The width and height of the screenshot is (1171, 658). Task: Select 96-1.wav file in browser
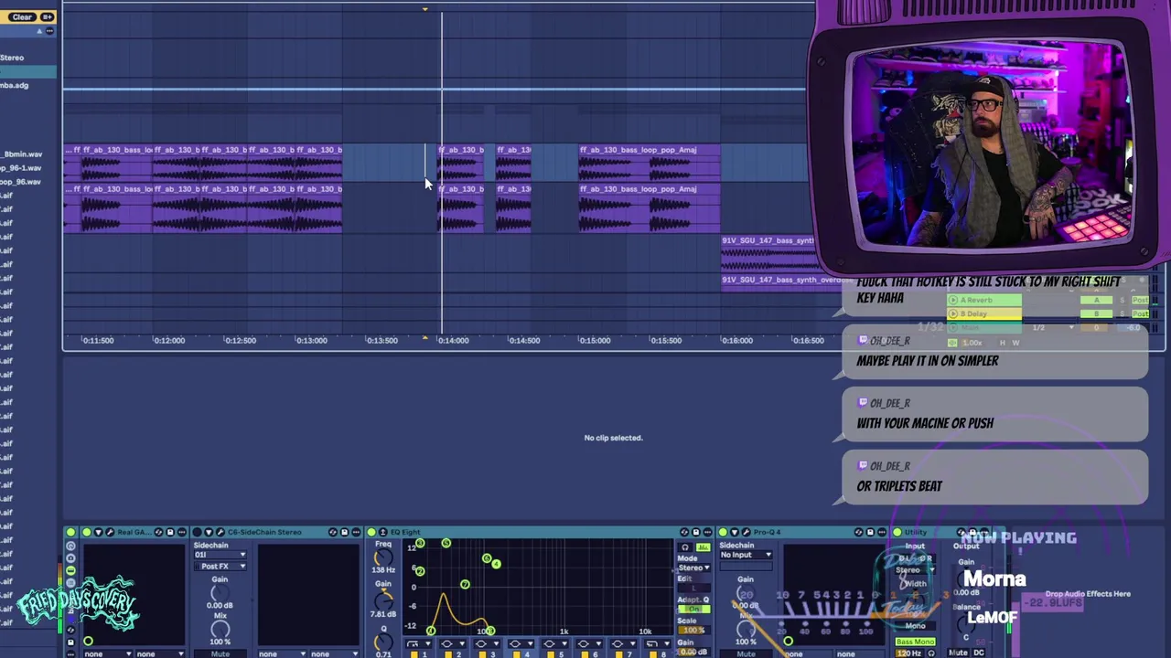(20, 167)
